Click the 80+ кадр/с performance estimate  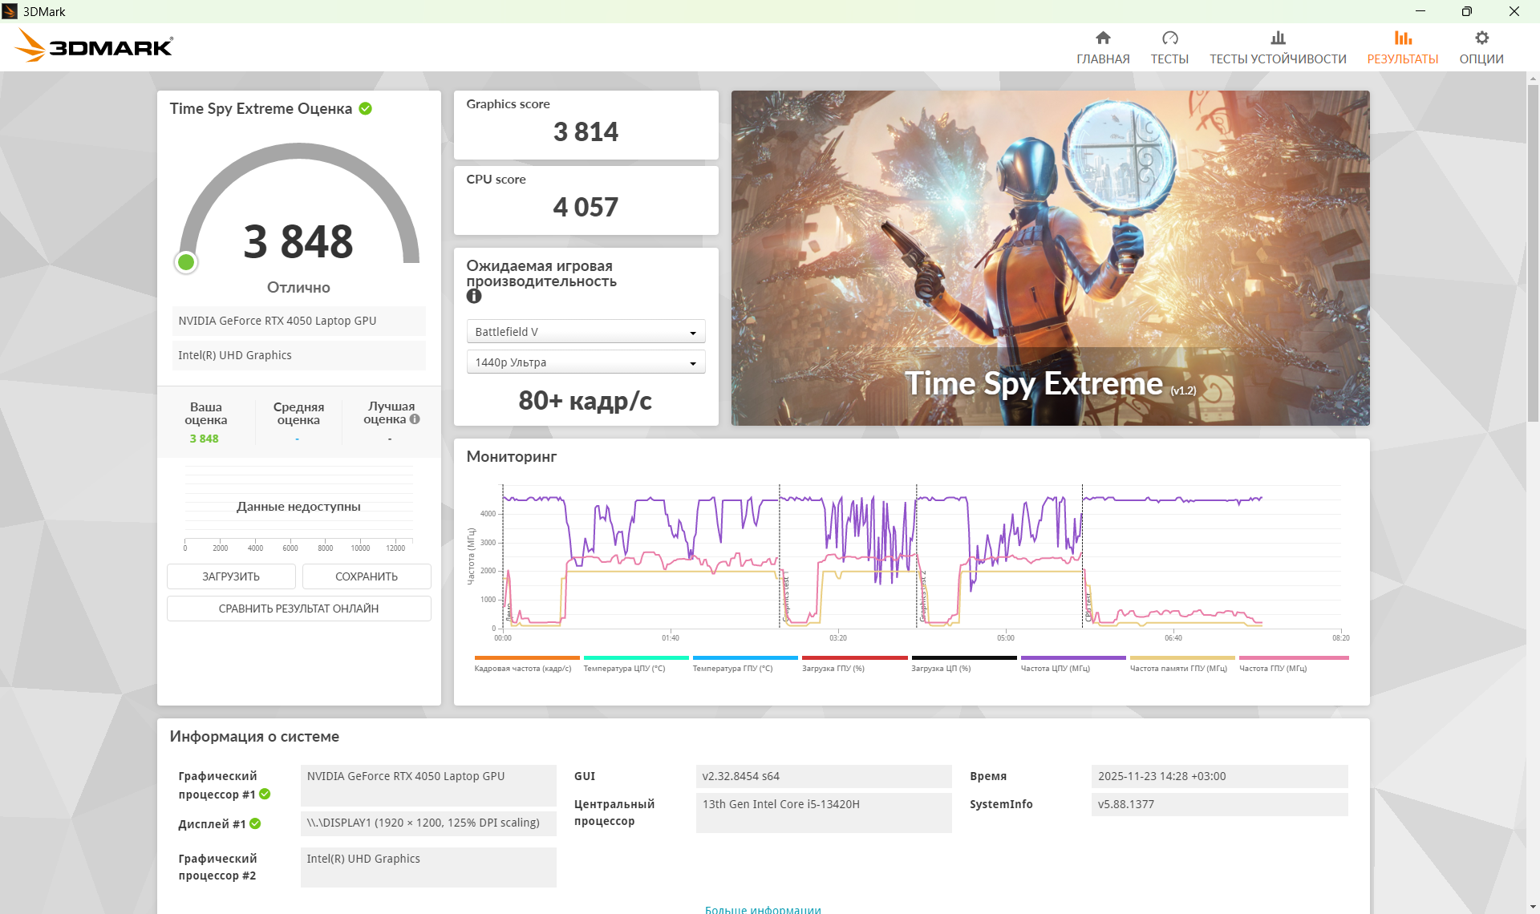[x=586, y=400]
